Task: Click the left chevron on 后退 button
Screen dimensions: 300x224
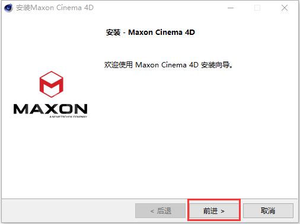Action: coord(152,211)
